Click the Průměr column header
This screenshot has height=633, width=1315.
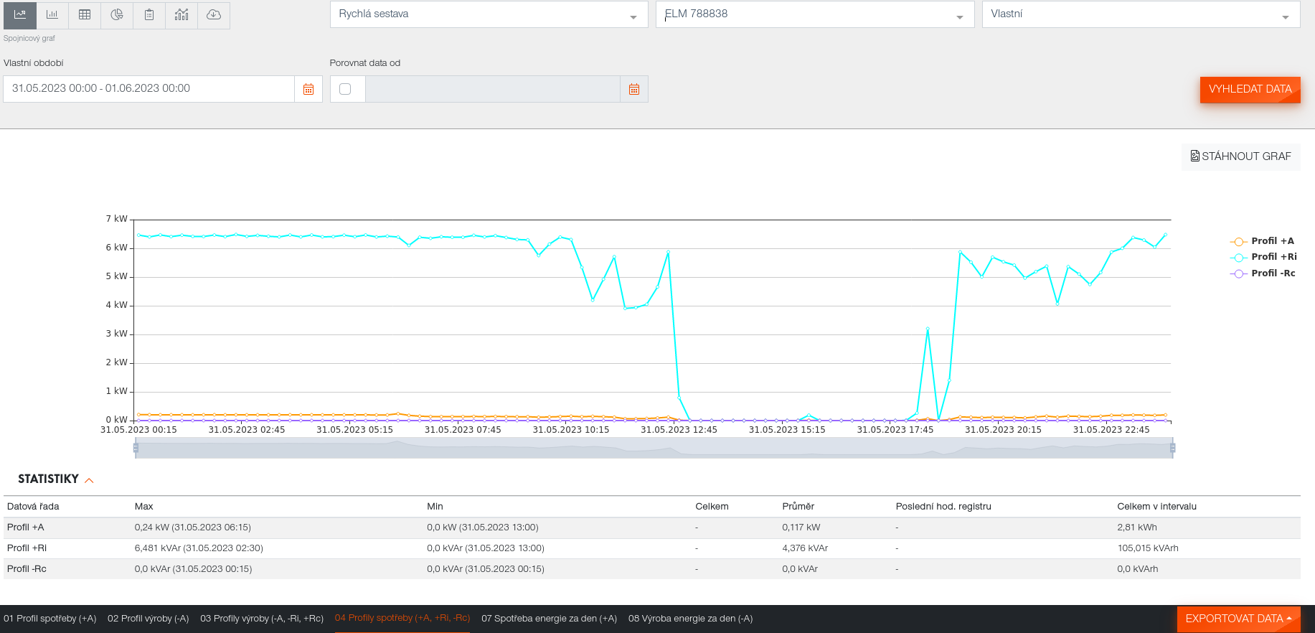point(798,507)
